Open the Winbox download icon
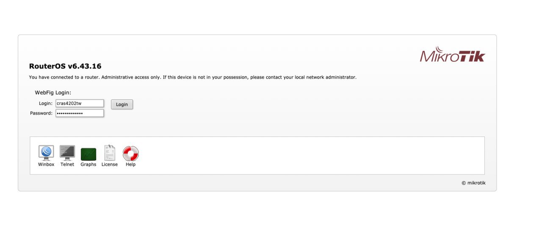The image size is (542, 232). pyautogui.click(x=46, y=152)
